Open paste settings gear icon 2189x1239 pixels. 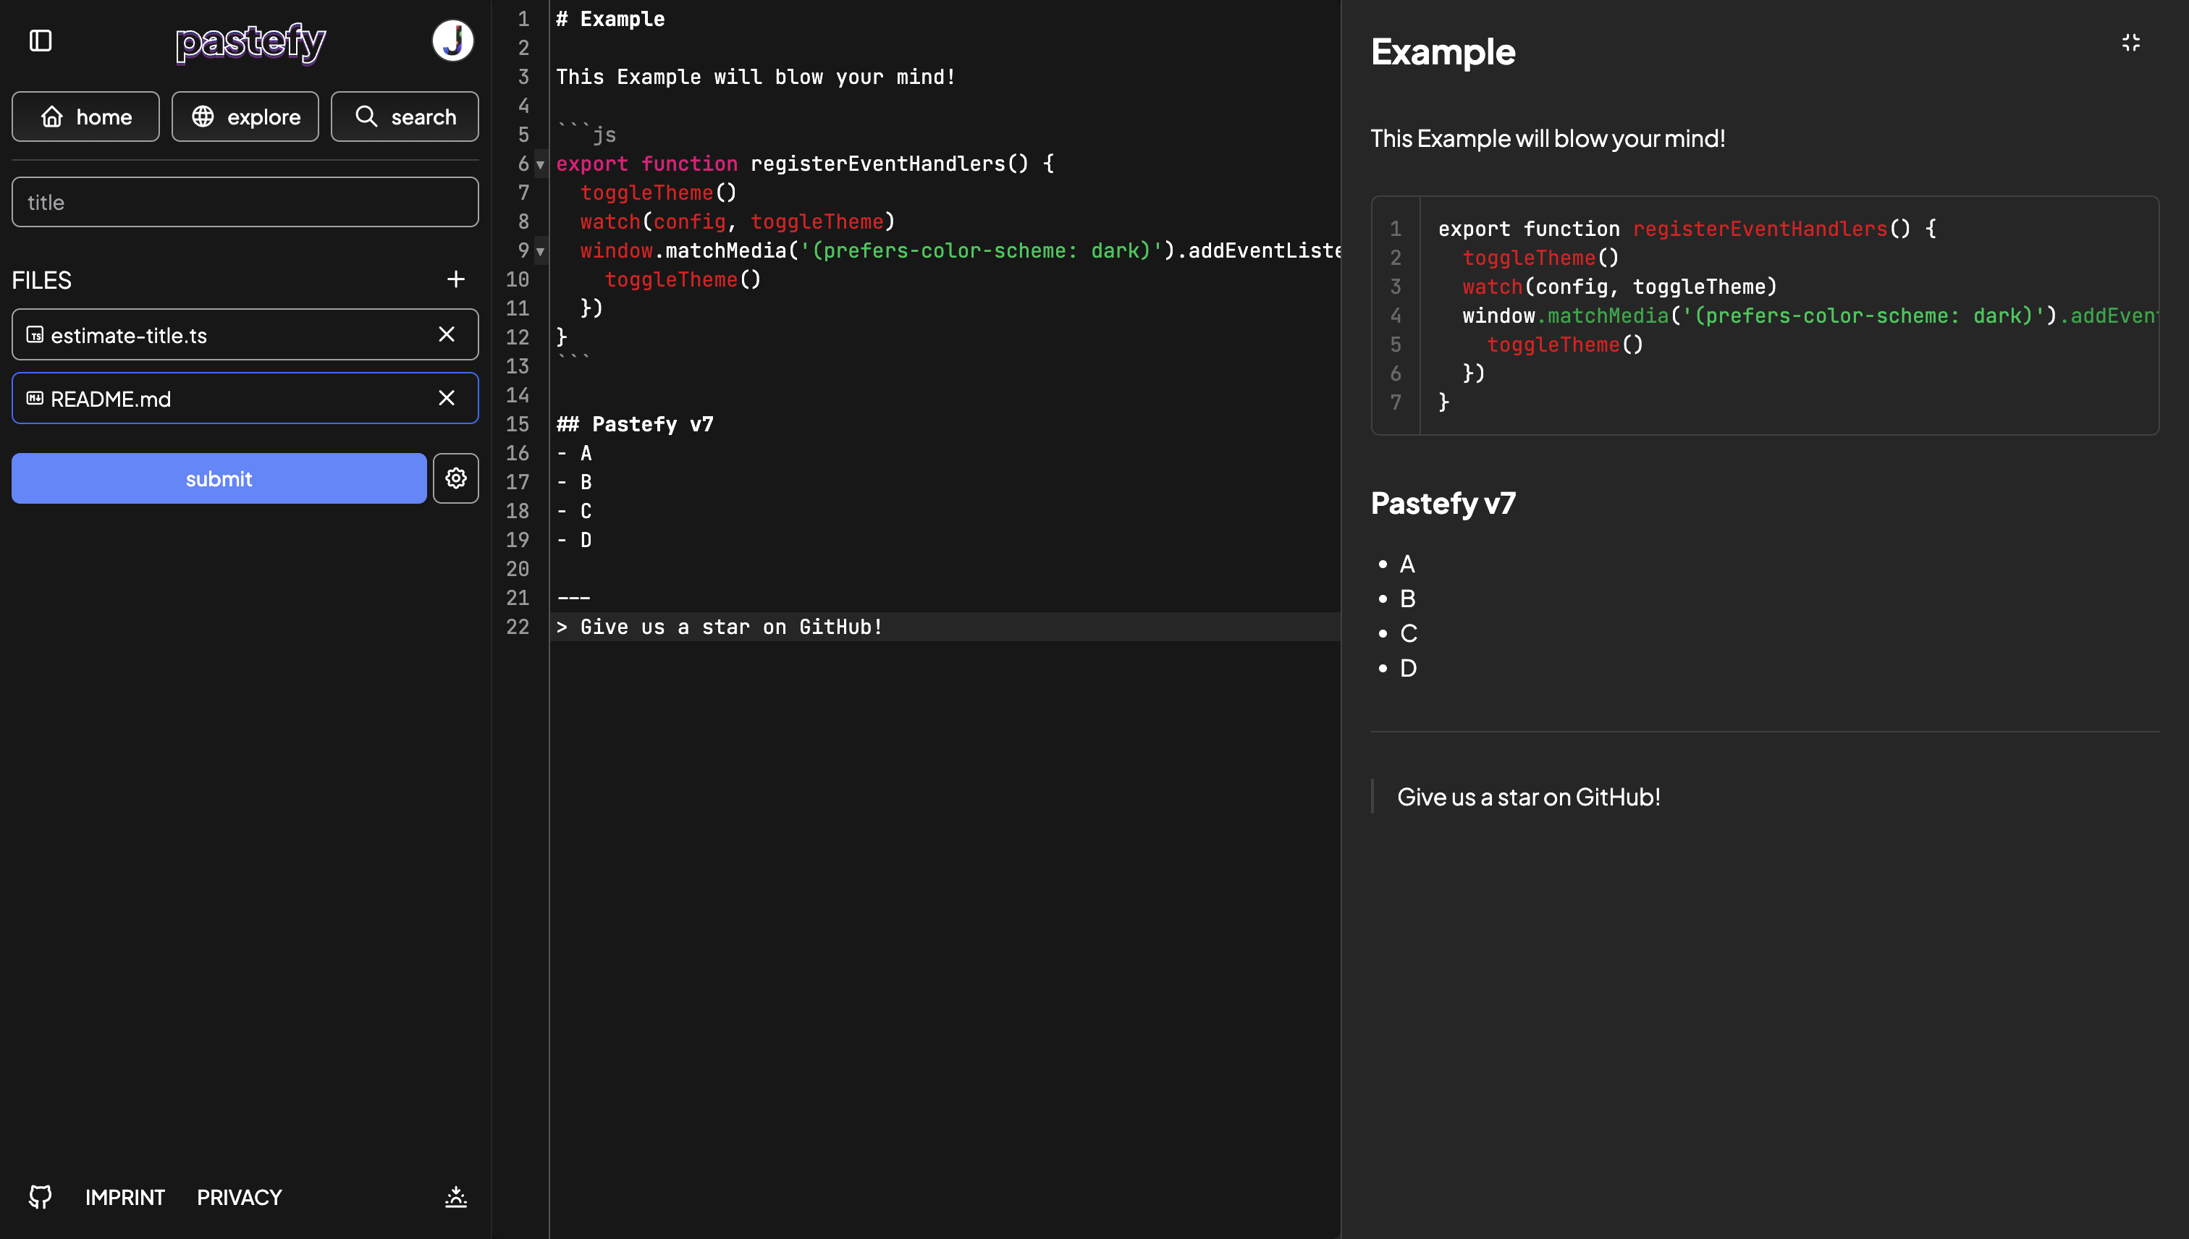tap(456, 478)
